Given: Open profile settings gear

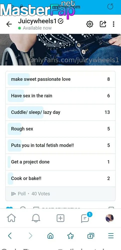Looking at the screenshot, I should 90,24.
